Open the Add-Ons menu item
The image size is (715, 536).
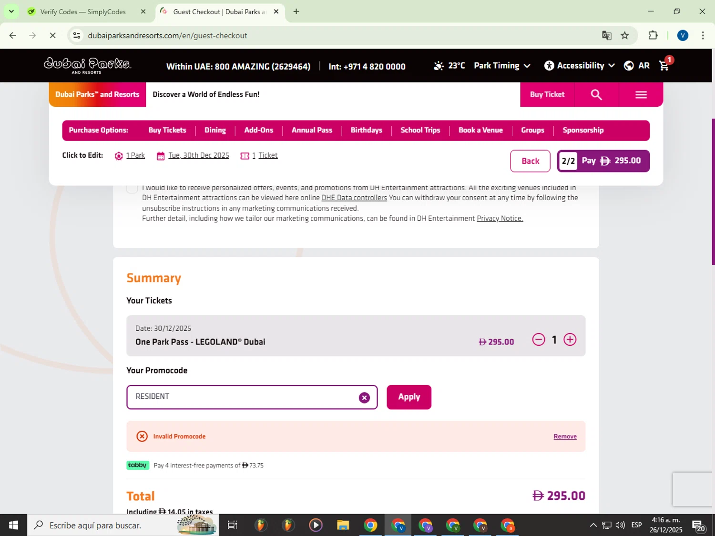pyautogui.click(x=259, y=130)
